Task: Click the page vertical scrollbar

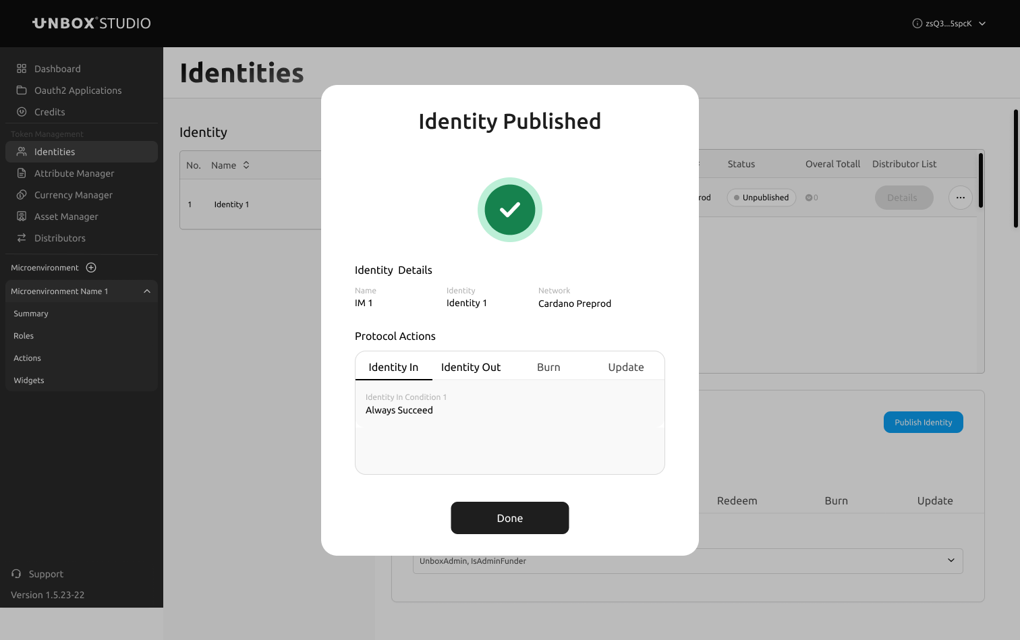Action: (1016, 169)
